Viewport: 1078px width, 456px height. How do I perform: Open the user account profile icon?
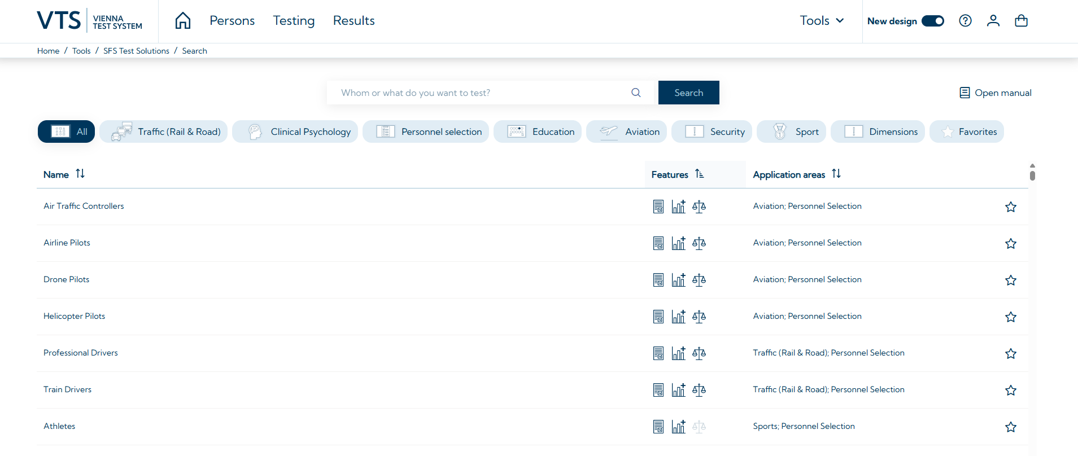[x=993, y=21]
